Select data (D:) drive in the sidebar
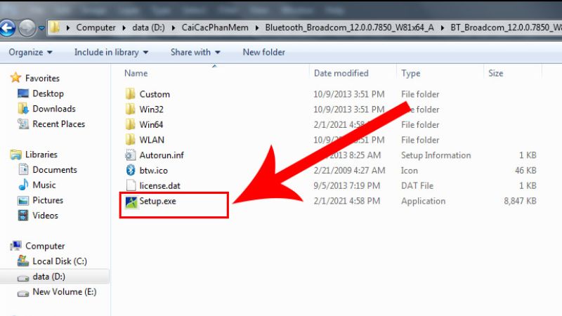The height and width of the screenshot is (316, 562). (48, 277)
